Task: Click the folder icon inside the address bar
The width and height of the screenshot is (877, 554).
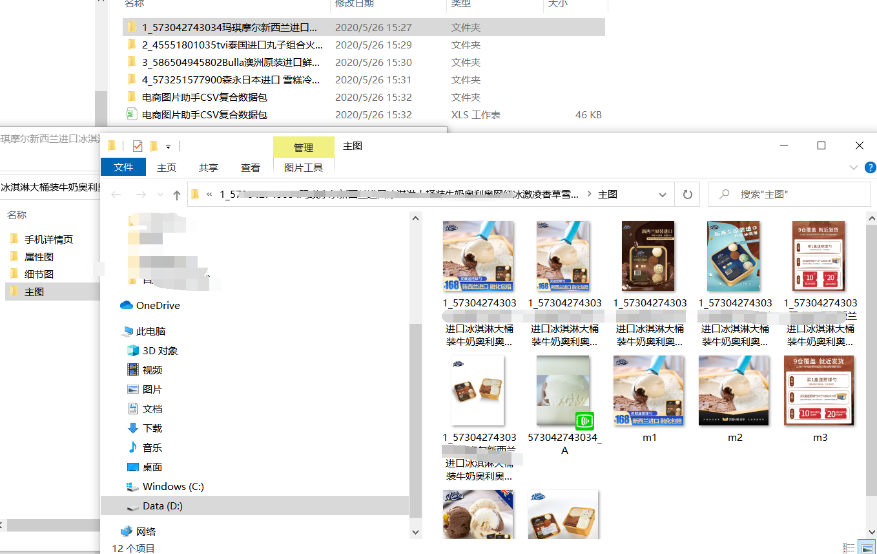Action: [x=196, y=195]
